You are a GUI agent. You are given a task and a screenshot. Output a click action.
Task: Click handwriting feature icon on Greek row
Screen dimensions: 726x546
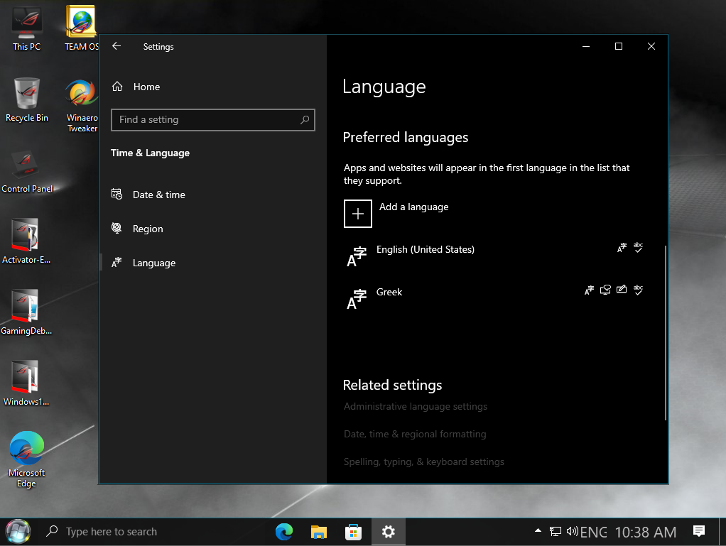click(622, 290)
